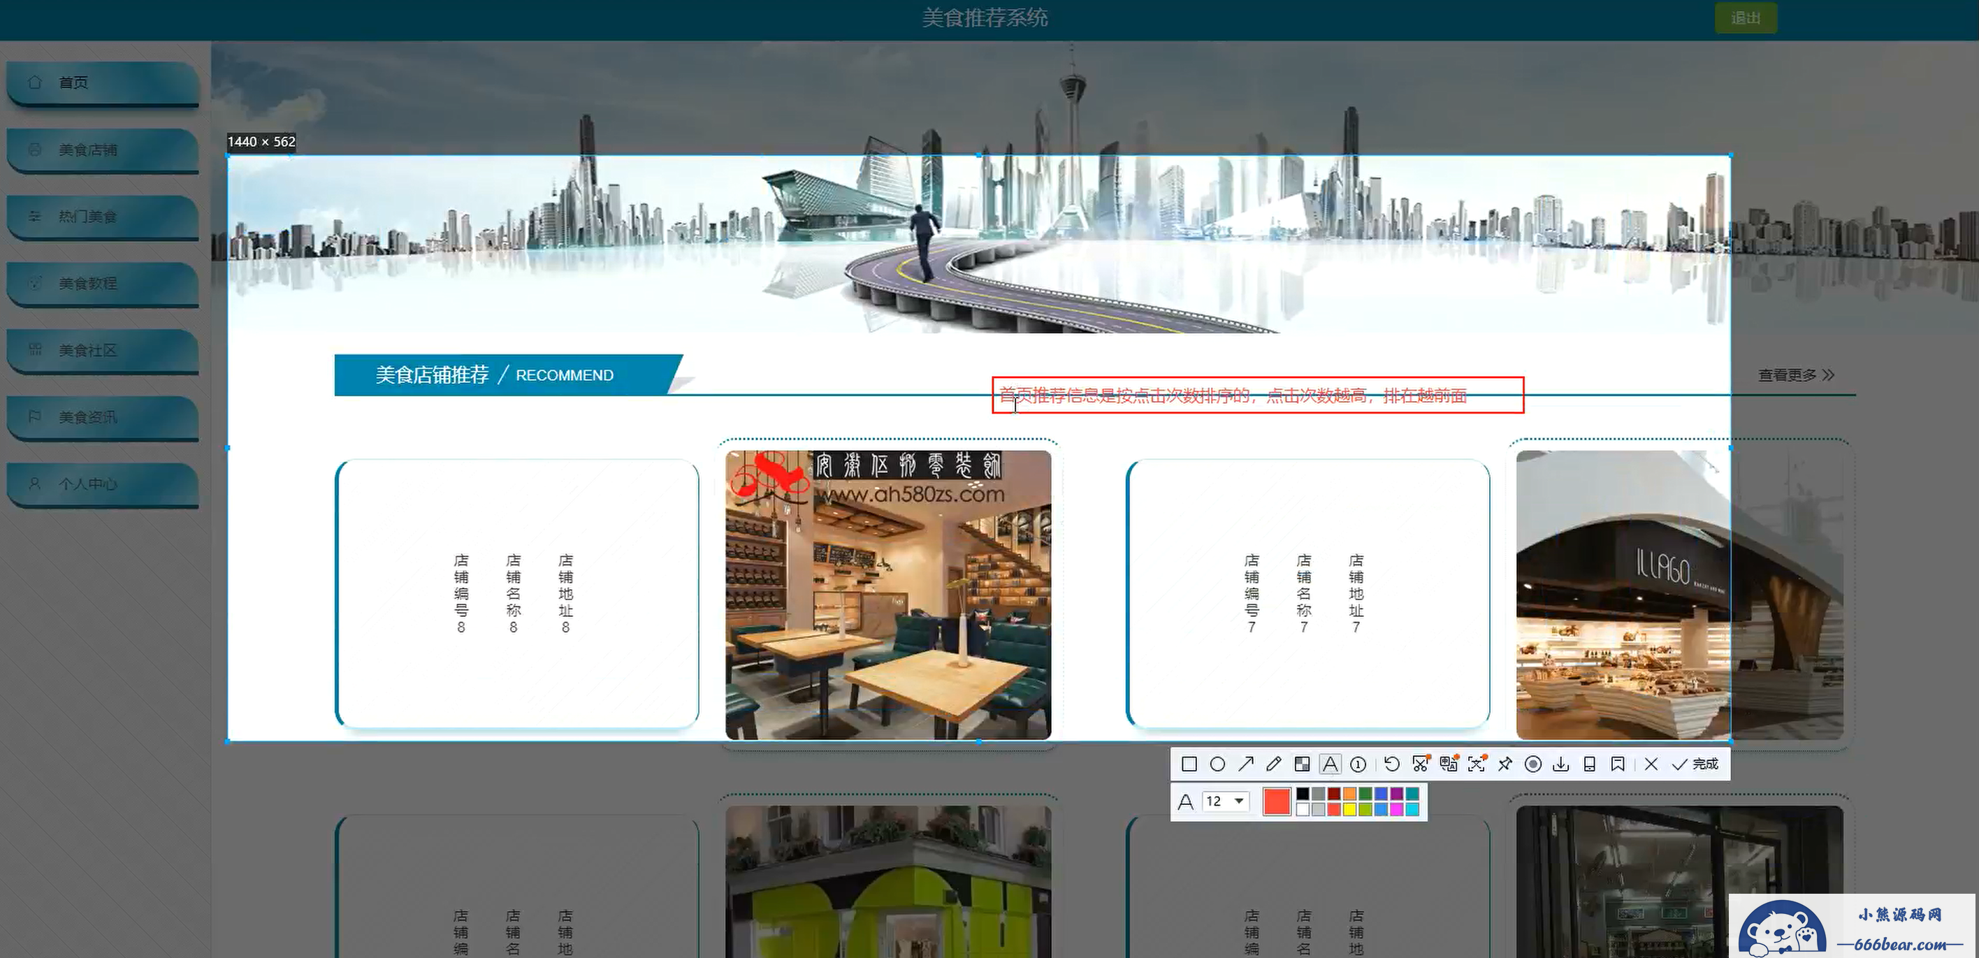The image size is (1979, 958).
Task: Pick the black color swatch
Action: click(1303, 794)
